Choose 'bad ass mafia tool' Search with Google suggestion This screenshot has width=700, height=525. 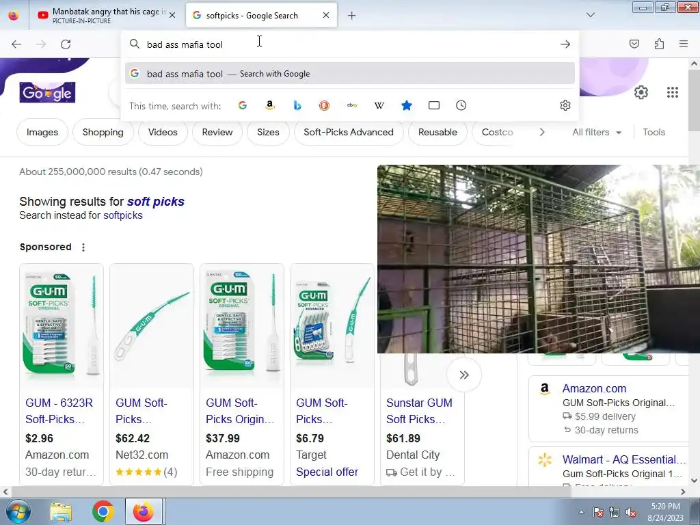click(x=350, y=74)
